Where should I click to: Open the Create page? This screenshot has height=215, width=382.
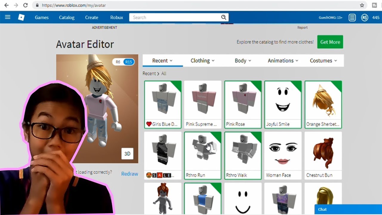(x=92, y=17)
